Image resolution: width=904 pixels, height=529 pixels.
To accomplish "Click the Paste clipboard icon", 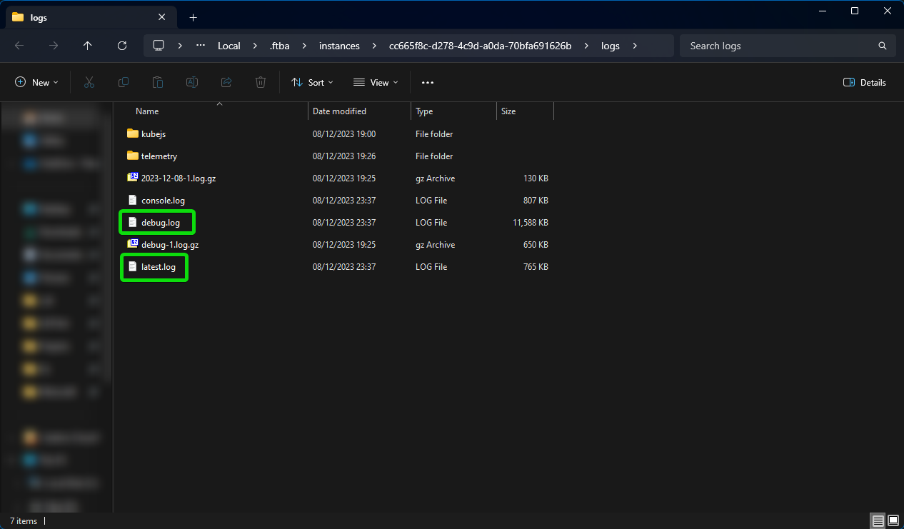I will [x=158, y=83].
